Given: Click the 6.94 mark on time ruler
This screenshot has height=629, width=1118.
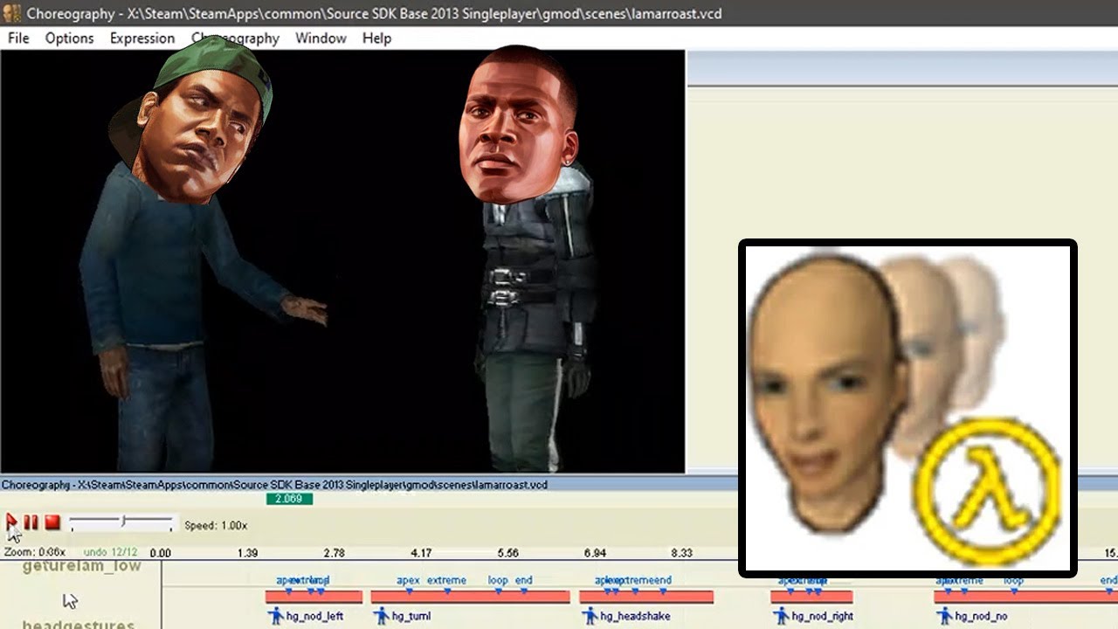Looking at the screenshot, I should click(x=595, y=553).
